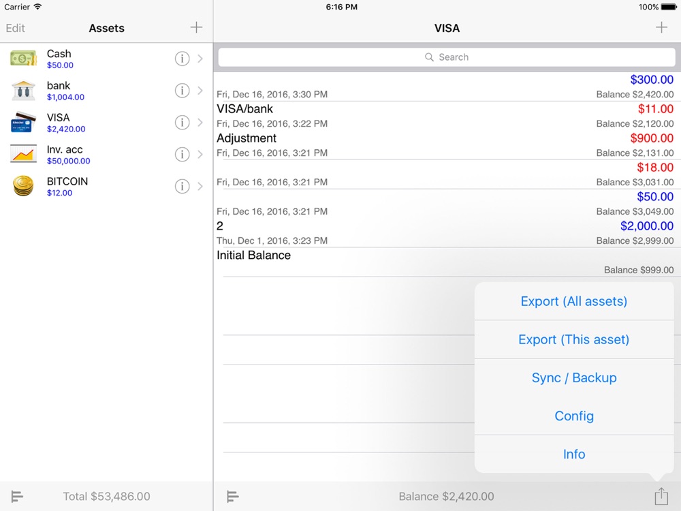Open the Adjustment transaction of $900.00
Viewport: 681px width, 511px height.
445,145
